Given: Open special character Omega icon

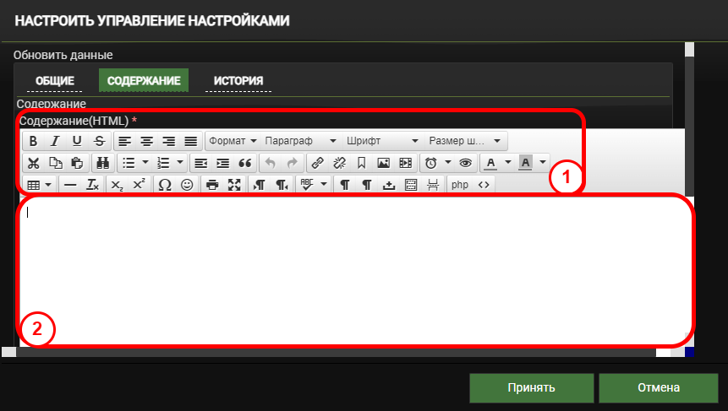Looking at the screenshot, I should (x=165, y=185).
